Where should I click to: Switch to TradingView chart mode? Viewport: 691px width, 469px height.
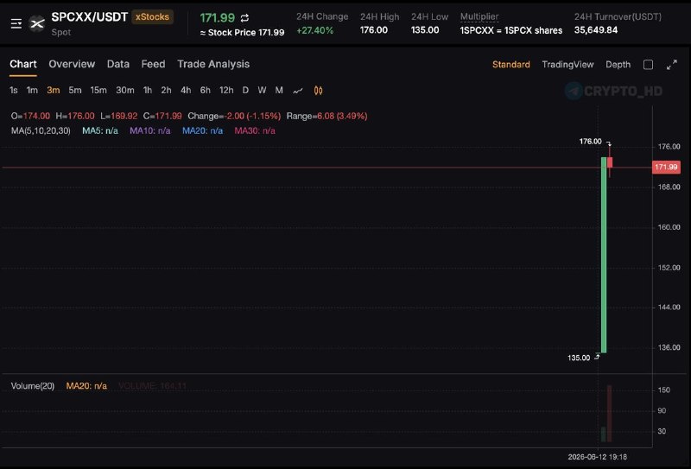[x=567, y=65]
